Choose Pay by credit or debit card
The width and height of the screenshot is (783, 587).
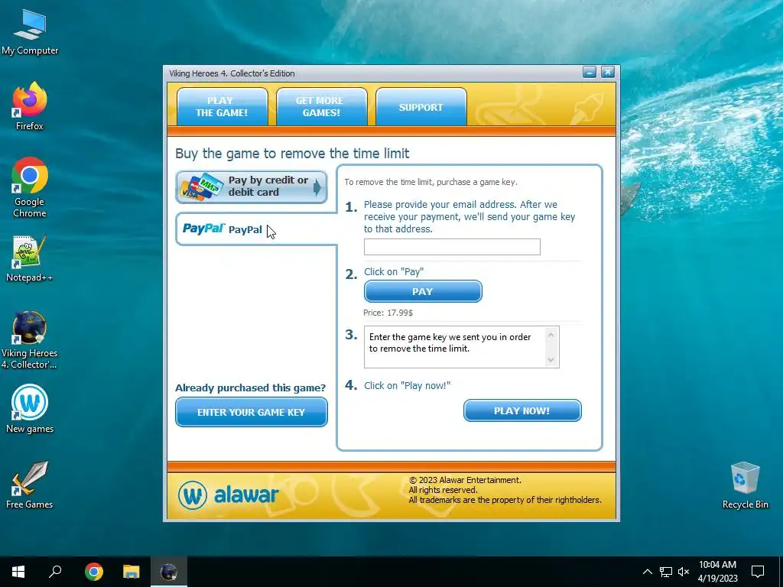coord(251,186)
